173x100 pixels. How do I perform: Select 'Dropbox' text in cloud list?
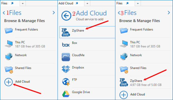click(x=78, y=67)
